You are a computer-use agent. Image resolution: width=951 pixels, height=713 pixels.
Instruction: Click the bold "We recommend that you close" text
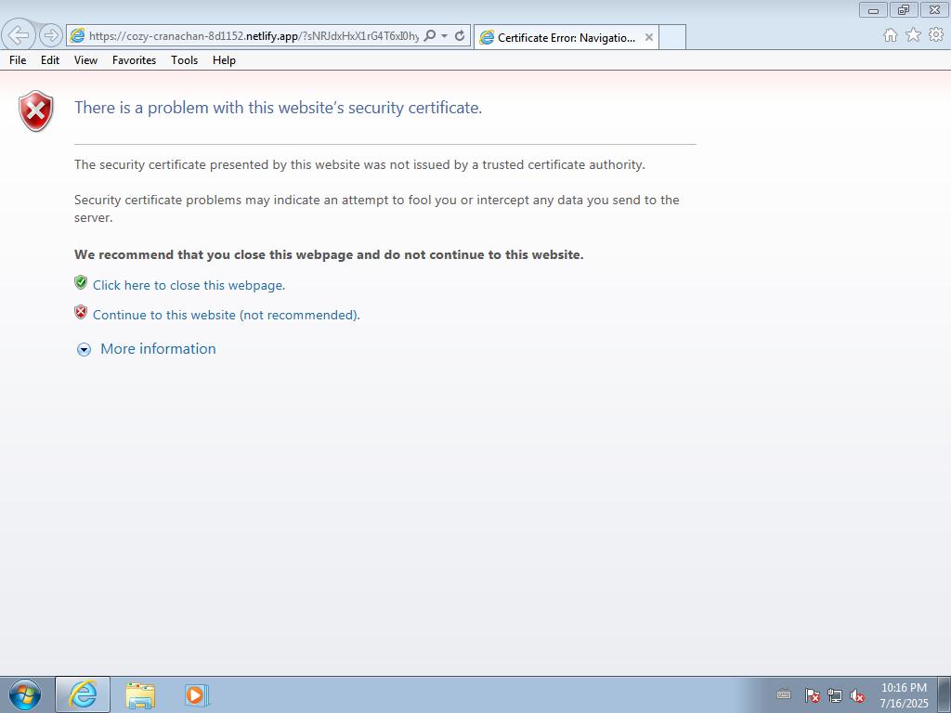tap(329, 254)
